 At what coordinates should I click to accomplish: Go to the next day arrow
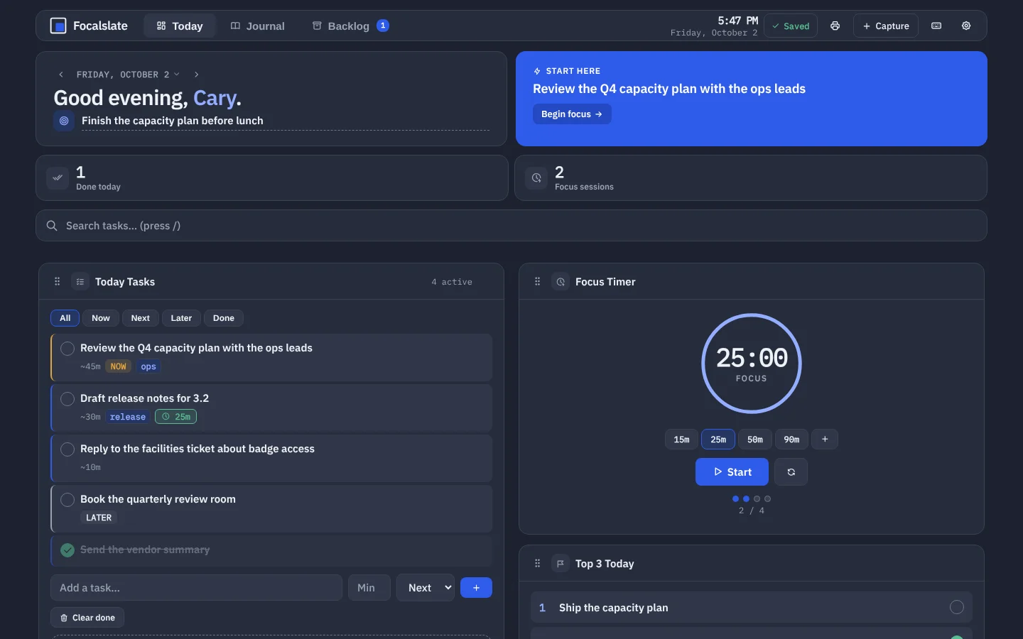197,75
